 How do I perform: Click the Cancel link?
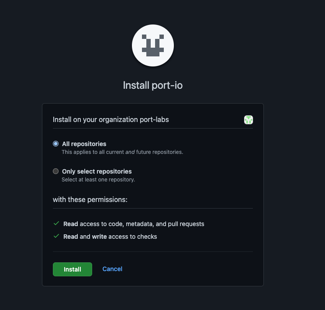[x=112, y=269]
